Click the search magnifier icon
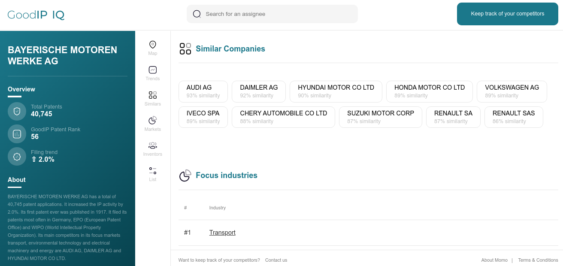Screen dimensions: 563x266 [x=197, y=14]
